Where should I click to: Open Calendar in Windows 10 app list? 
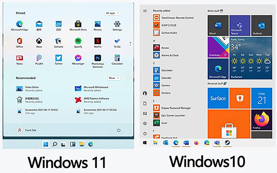tap(162, 78)
